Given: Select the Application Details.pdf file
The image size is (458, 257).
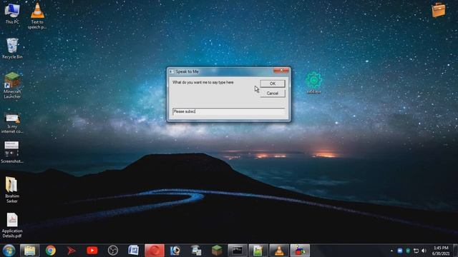Looking at the screenshot, I should pos(12,226).
